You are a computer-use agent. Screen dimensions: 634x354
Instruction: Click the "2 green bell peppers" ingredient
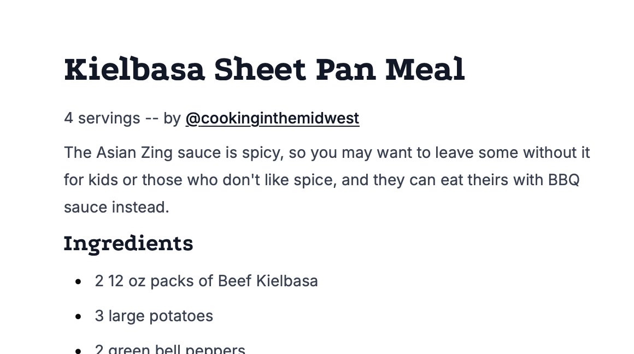[x=170, y=349]
